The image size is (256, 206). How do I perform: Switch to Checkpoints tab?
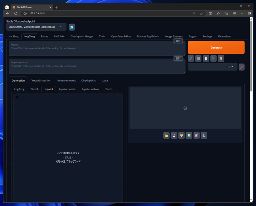89,80
